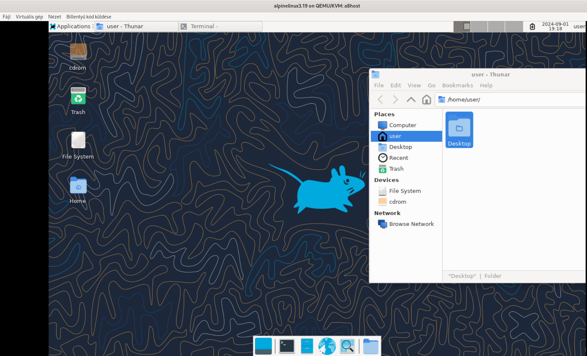
Task: Open Thunar Bookmarks menu
Action: point(457,85)
